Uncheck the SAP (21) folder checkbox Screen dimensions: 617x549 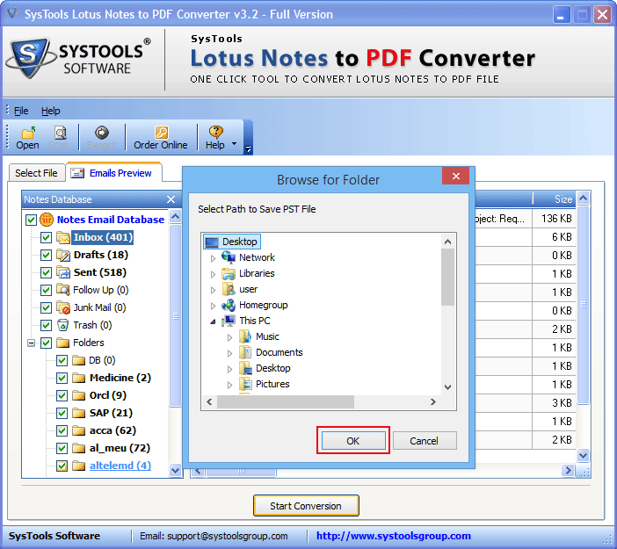62,413
